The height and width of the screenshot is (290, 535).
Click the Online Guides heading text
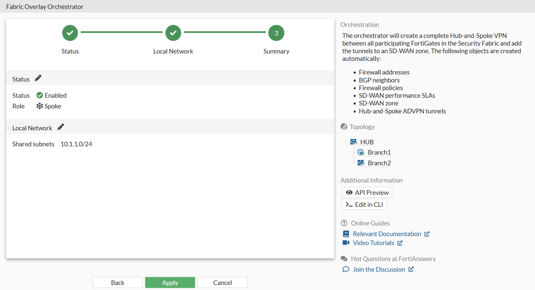click(x=370, y=223)
